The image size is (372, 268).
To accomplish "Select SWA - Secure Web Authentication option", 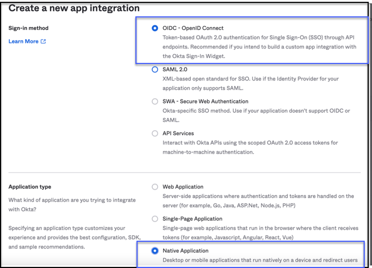I will click(x=155, y=101).
